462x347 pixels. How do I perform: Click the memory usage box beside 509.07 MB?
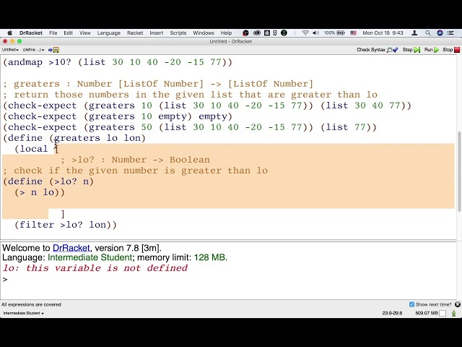[x=443, y=313]
